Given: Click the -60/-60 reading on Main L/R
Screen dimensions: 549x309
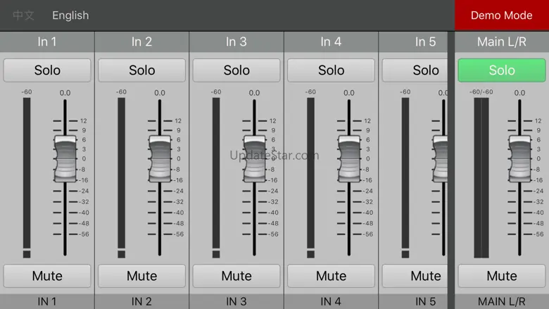Looking at the screenshot, I should click(481, 92).
